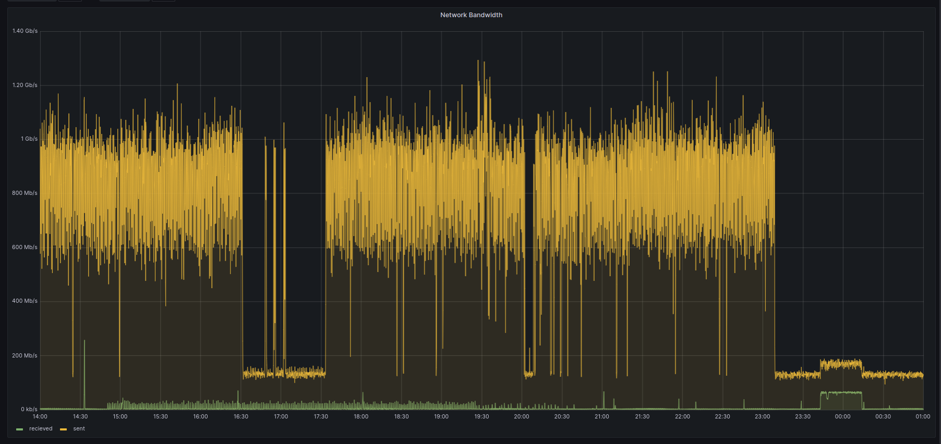The width and height of the screenshot is (941, 444).
Task: Click the green recieved legend color swatch
Action: pos(20,429)
